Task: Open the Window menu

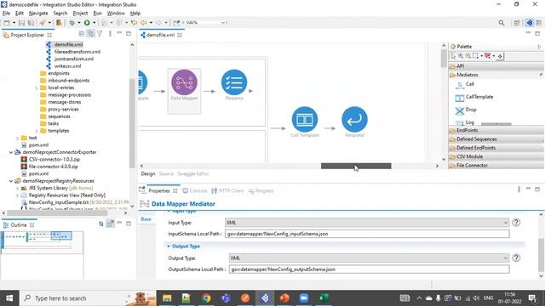Action: [x=116, y=14]
